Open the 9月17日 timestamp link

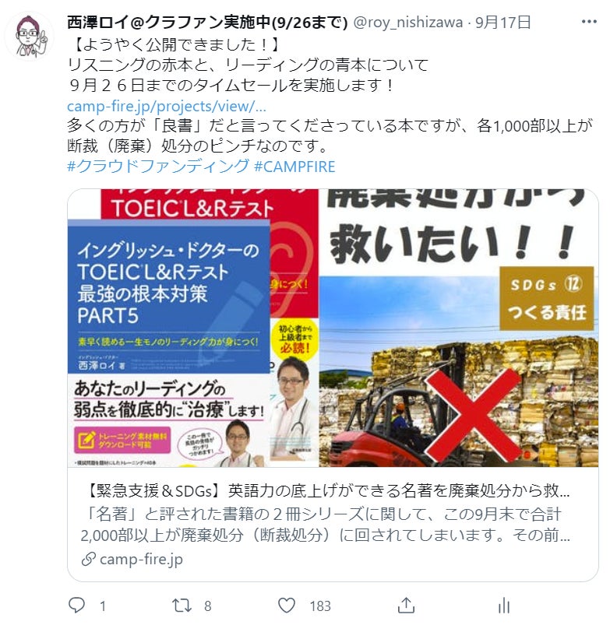502,23
